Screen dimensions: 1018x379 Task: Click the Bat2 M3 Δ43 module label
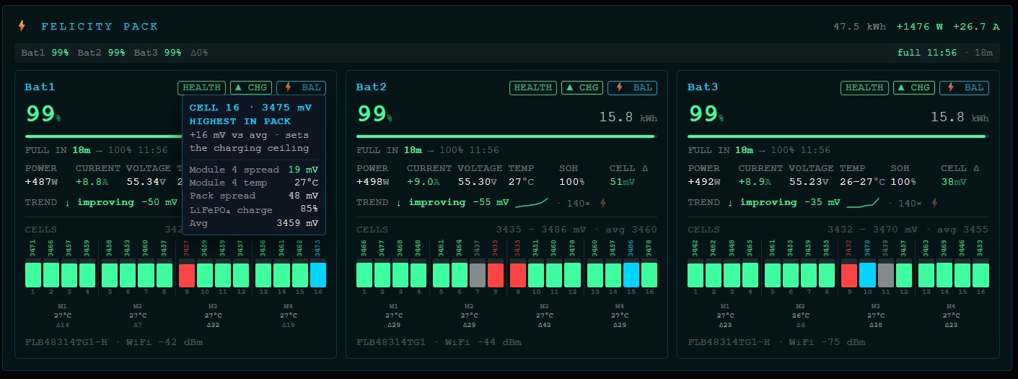545,326
